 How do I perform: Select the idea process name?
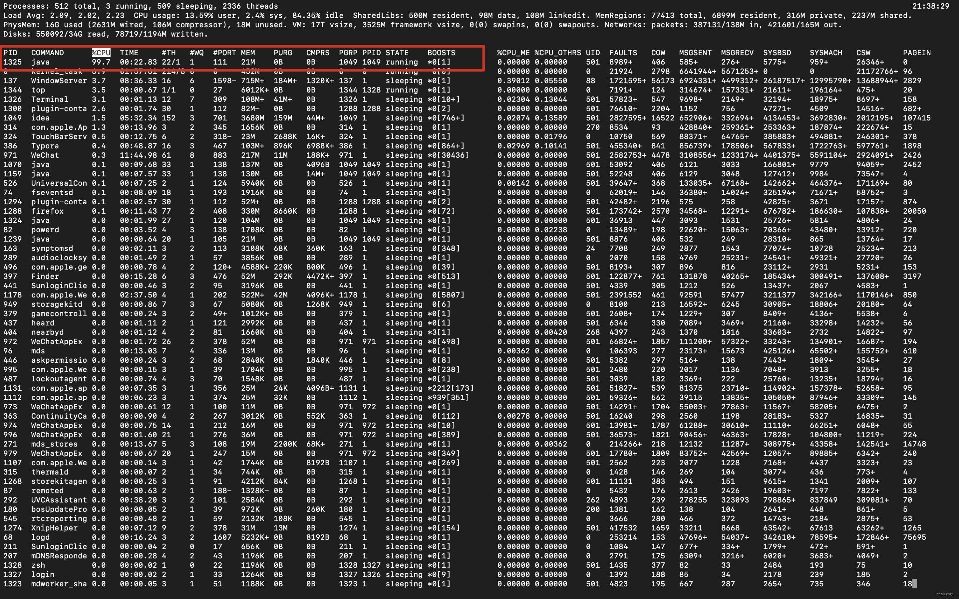click(x=40, y=118)
